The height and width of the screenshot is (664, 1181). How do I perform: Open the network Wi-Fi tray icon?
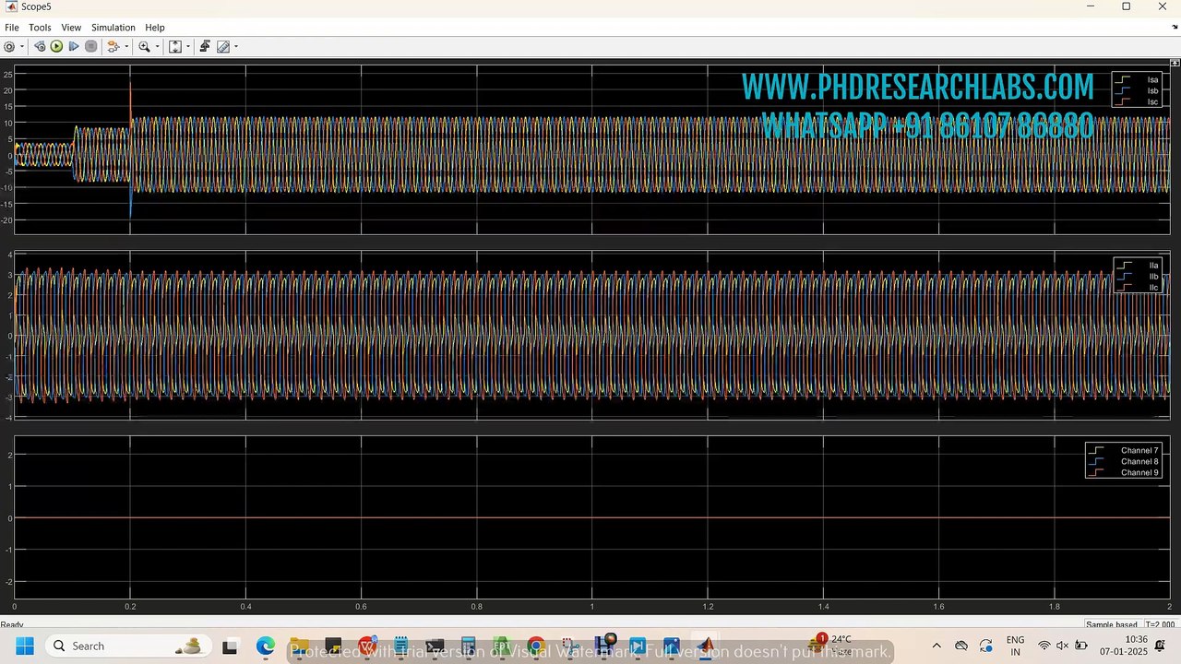tap(1044, 646)
